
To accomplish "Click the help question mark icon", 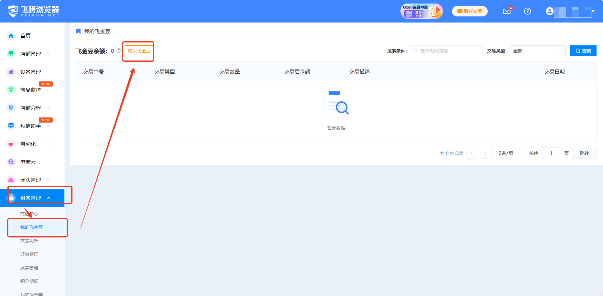I will coord(528,11).
